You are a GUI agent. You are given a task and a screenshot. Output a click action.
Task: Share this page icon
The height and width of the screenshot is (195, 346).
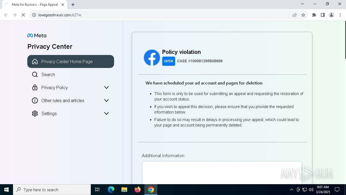tap(295, 15)
